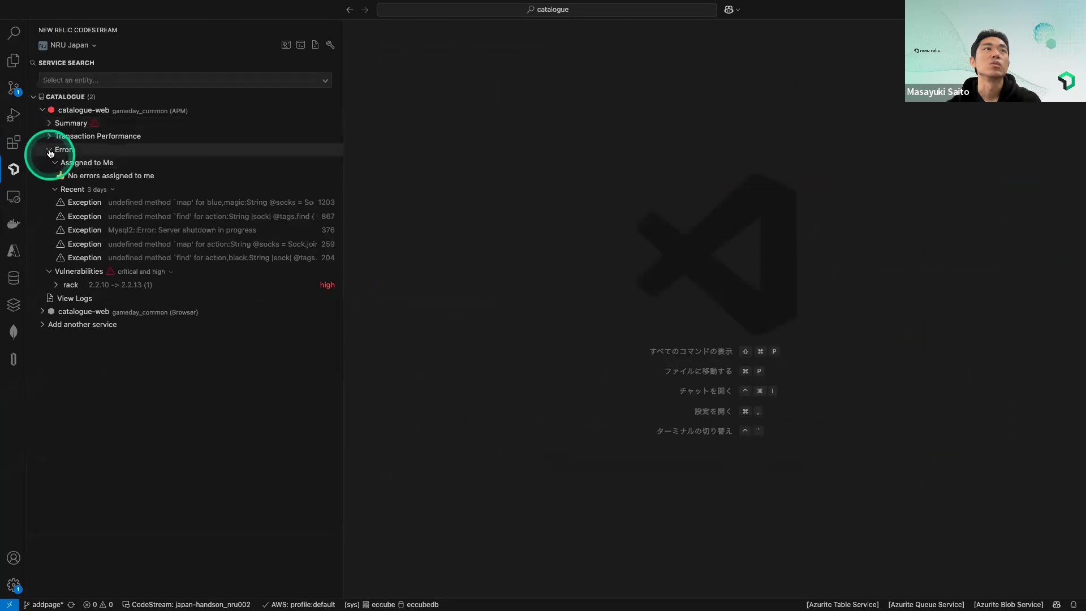The height and width of the screenshot is (611, 1086).
Task: Open the Accounts icon in activity bar
Action: [x=14, y=558]
